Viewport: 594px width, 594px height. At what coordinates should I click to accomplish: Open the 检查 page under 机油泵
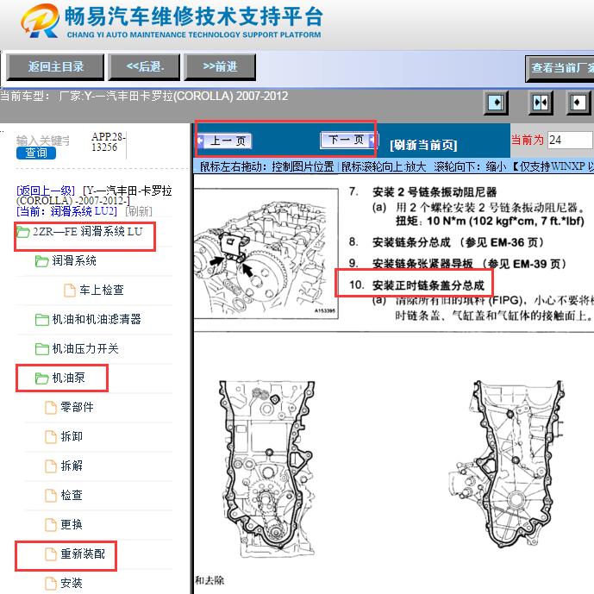tap(72, 495)
